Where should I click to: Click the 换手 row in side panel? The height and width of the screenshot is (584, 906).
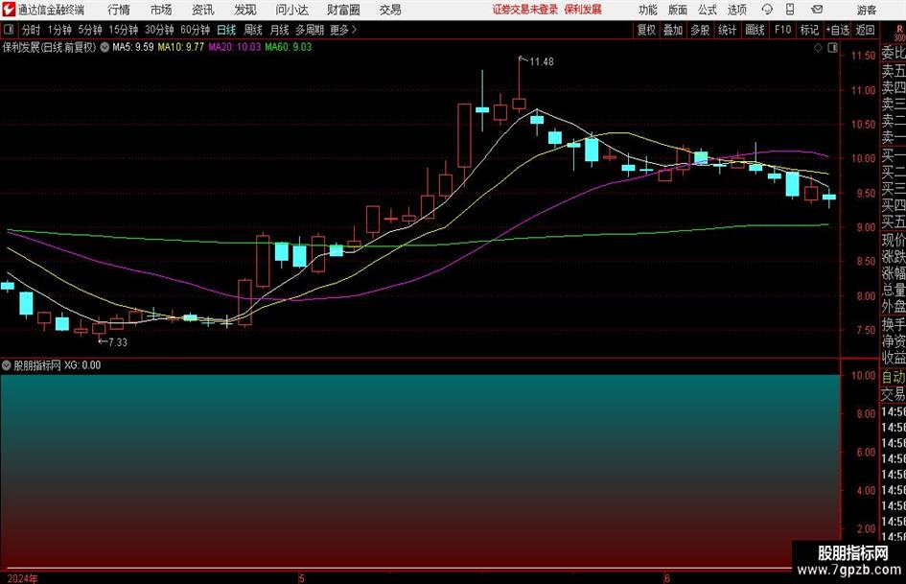894,324
